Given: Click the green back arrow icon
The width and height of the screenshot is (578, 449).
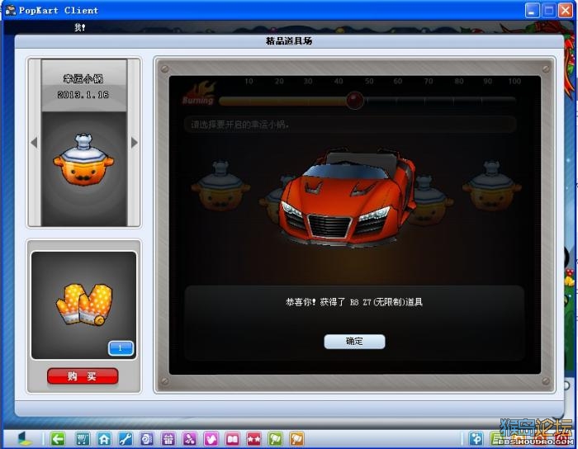Looking at the screenshot, I should [x=58, y=439].
